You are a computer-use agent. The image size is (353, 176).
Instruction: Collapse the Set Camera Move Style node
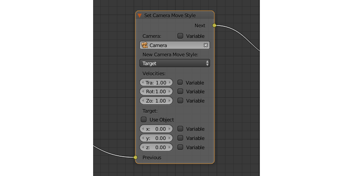140,15
